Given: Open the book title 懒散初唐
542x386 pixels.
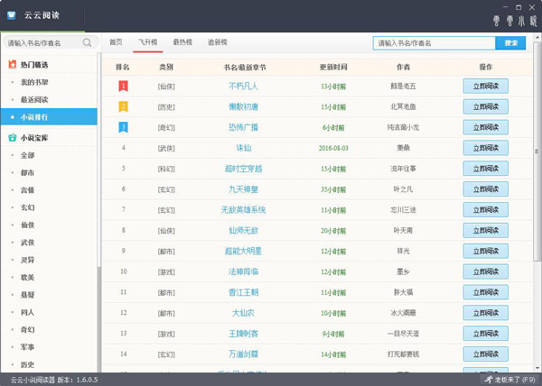Looking at the screenshot, I should pyautogui.click(x=243, y=106).
